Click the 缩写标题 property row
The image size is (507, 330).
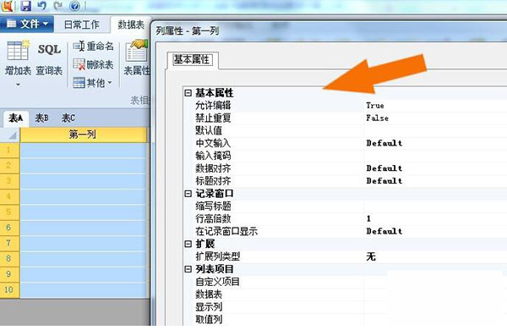pos(345,206)
